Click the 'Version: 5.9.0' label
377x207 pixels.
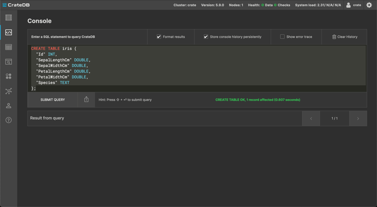click(x=213, y=5)
